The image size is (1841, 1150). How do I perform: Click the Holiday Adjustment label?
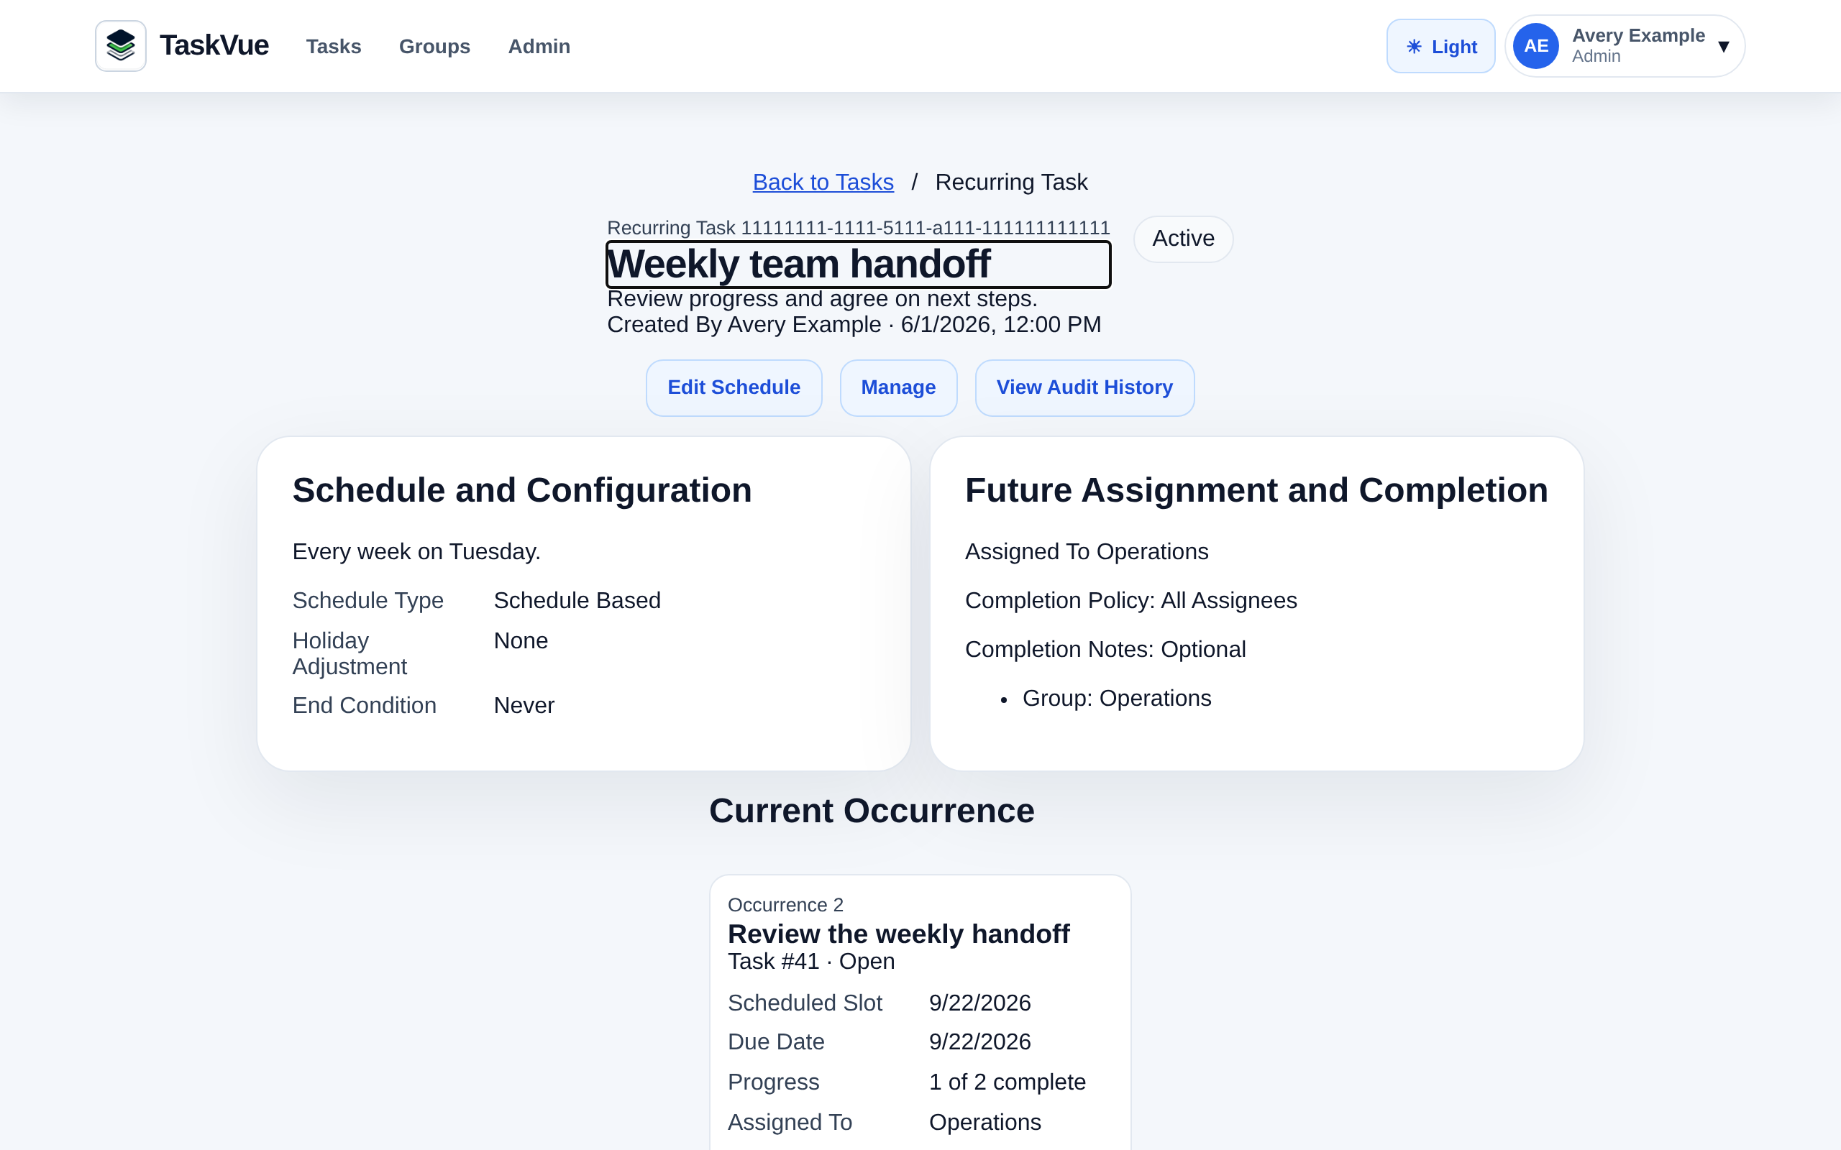point(350,653)
